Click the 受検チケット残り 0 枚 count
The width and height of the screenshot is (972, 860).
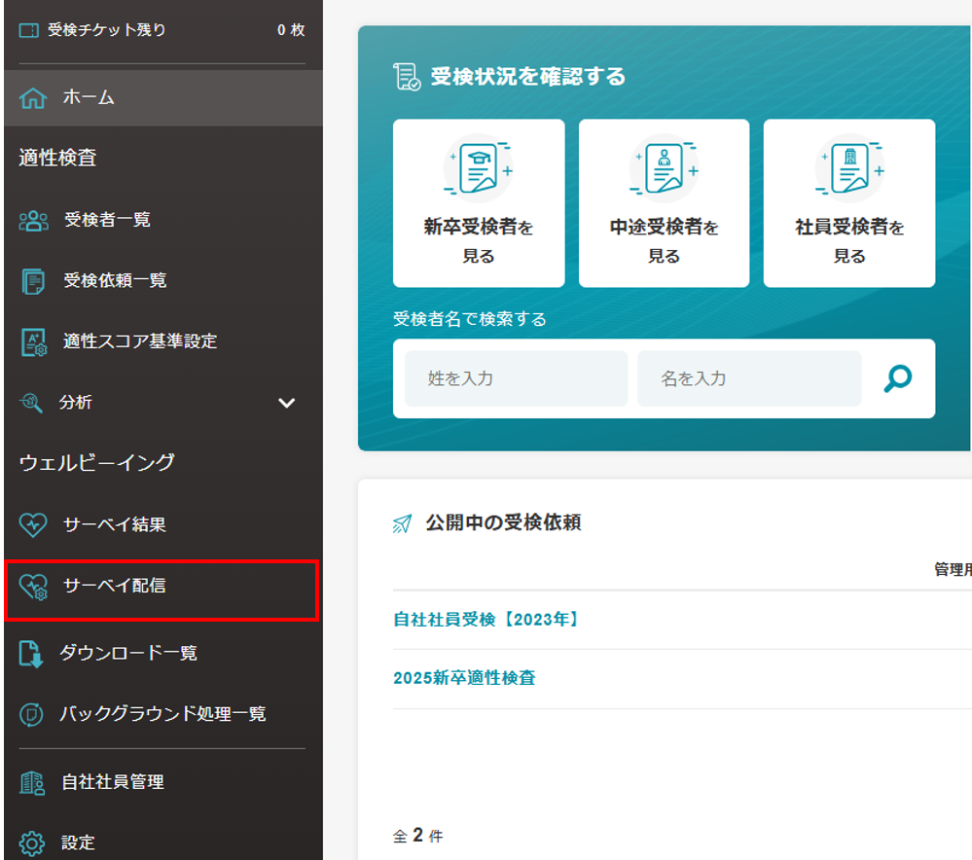point(291,30)
